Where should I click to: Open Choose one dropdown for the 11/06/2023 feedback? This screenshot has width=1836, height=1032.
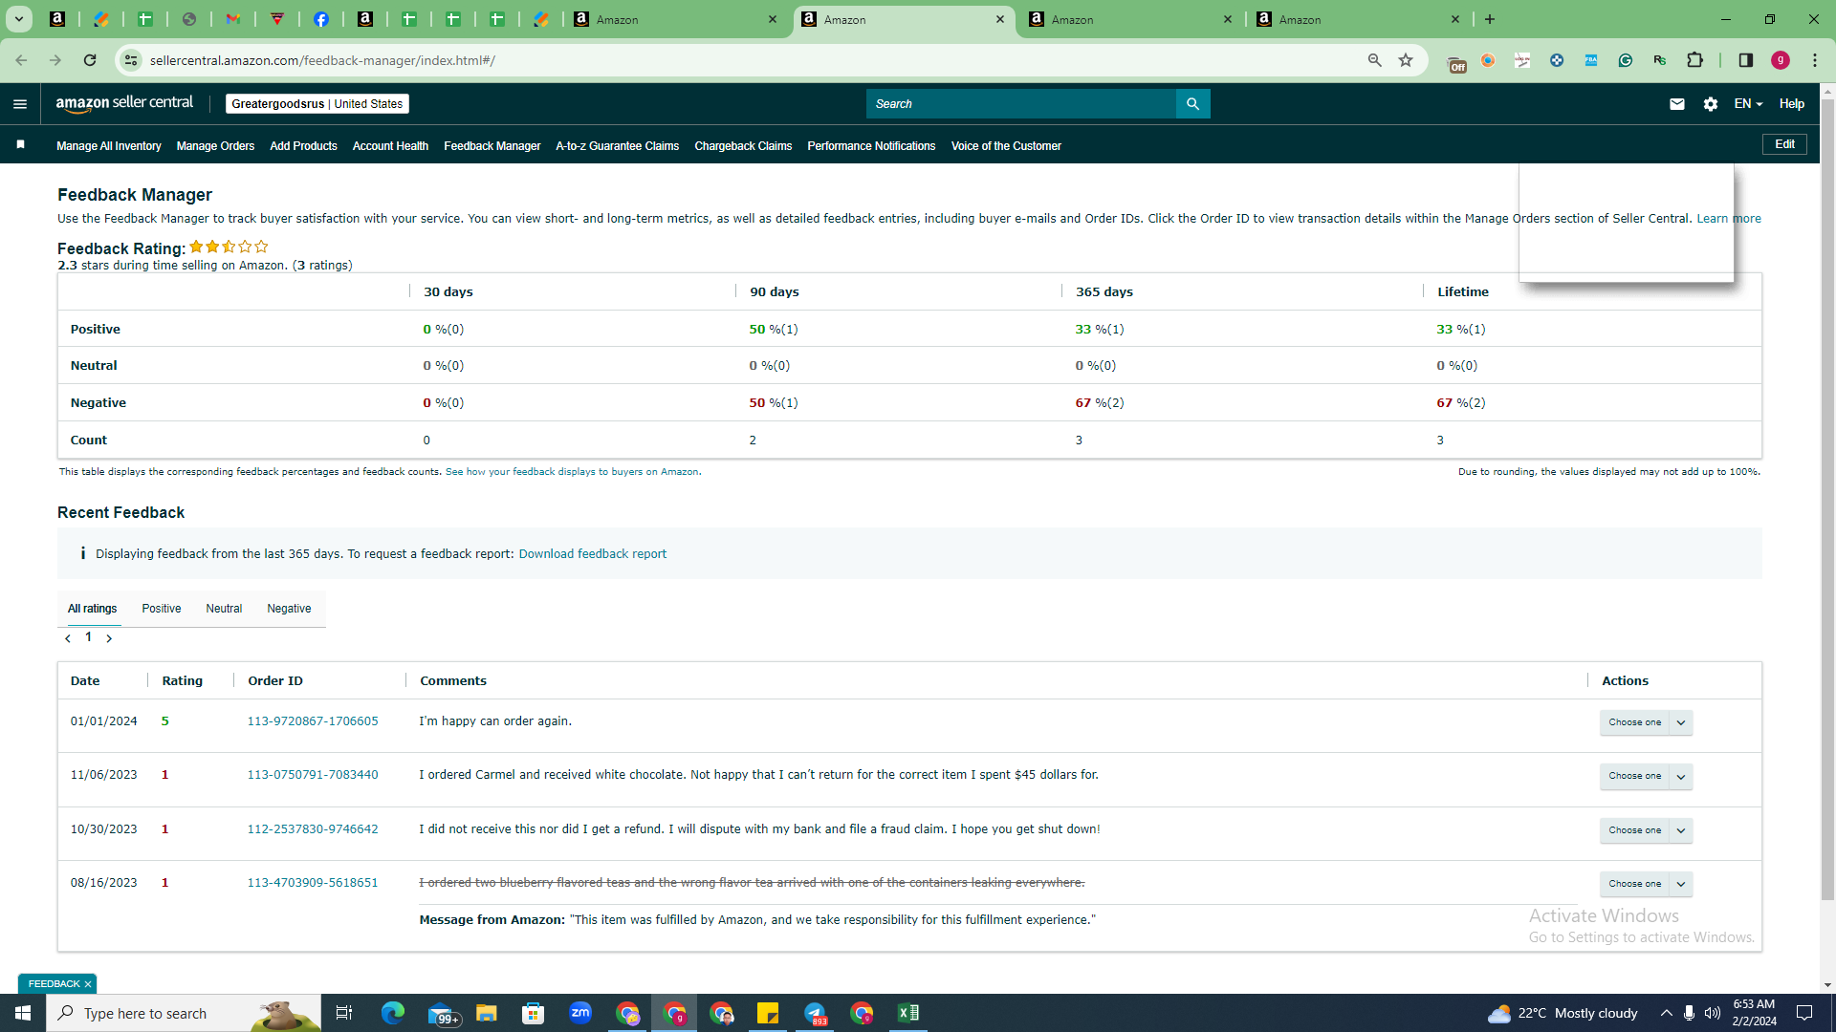click(1646, 776)
